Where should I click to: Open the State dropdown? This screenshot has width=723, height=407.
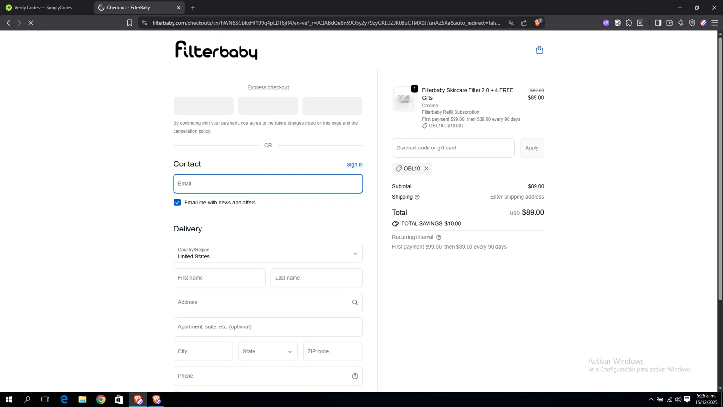(x=268, y=352)
